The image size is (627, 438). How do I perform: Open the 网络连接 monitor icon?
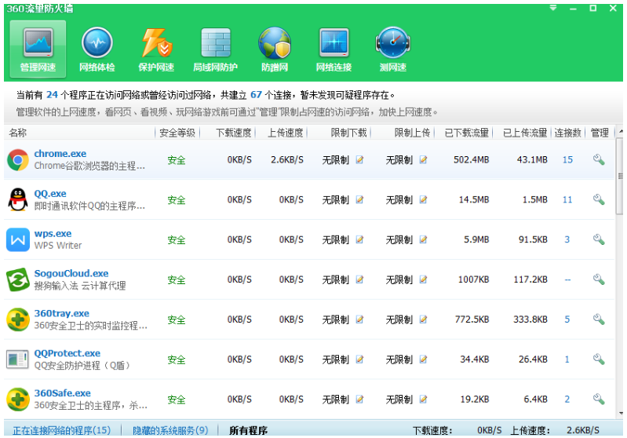(x=334, y=49)
